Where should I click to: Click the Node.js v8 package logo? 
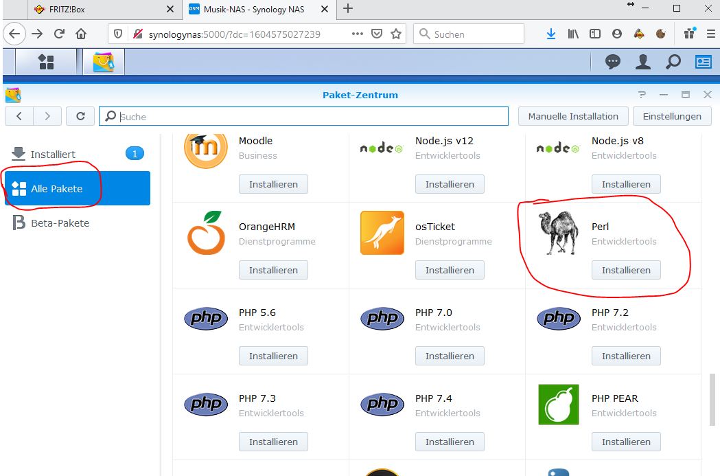tap(558, 148)
